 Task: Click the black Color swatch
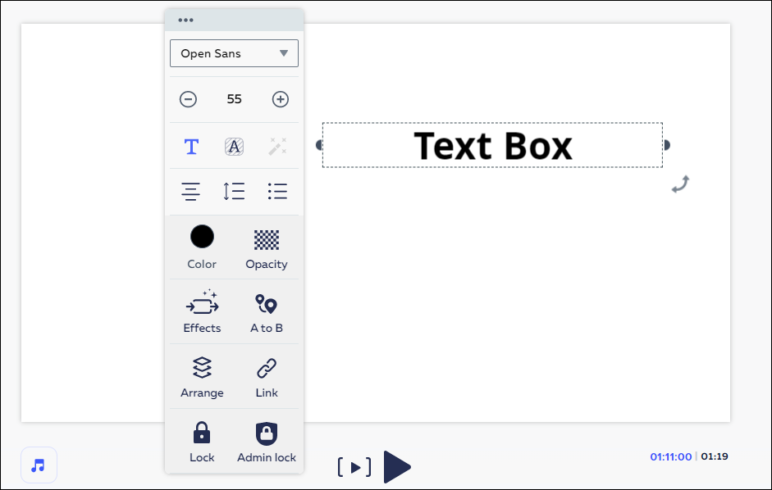tap(202, 238)
